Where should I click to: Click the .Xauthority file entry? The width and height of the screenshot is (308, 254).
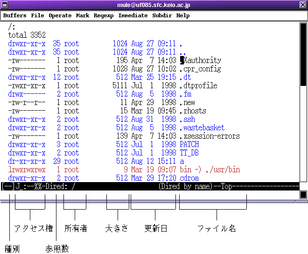point(201,60)
